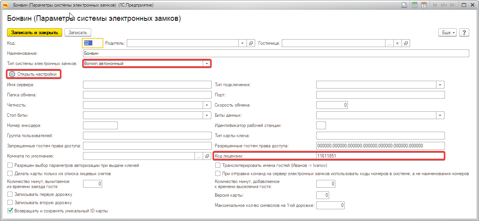Toggle Делать карты только из списка лицевых счетов
This screenshot has width=479, height=221.
pyautogui.click(x=10, y=173)
